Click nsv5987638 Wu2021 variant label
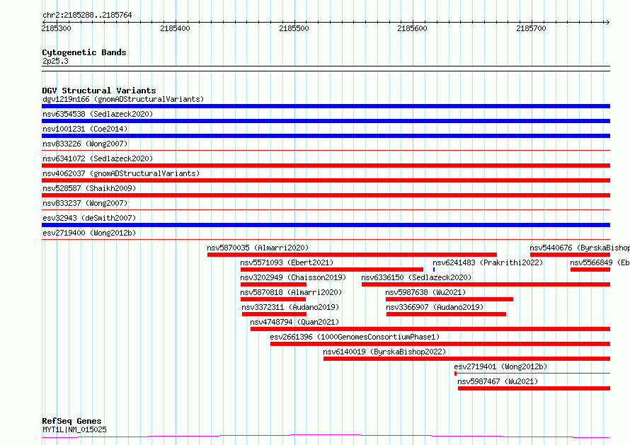This screenshot has height=445, width=630. tap(425, 292)
